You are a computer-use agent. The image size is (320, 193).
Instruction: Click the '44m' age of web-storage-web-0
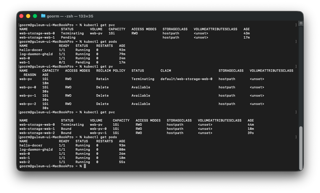[x=251, y=125]
